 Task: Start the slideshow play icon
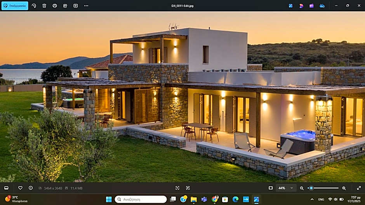coord(76,6)
